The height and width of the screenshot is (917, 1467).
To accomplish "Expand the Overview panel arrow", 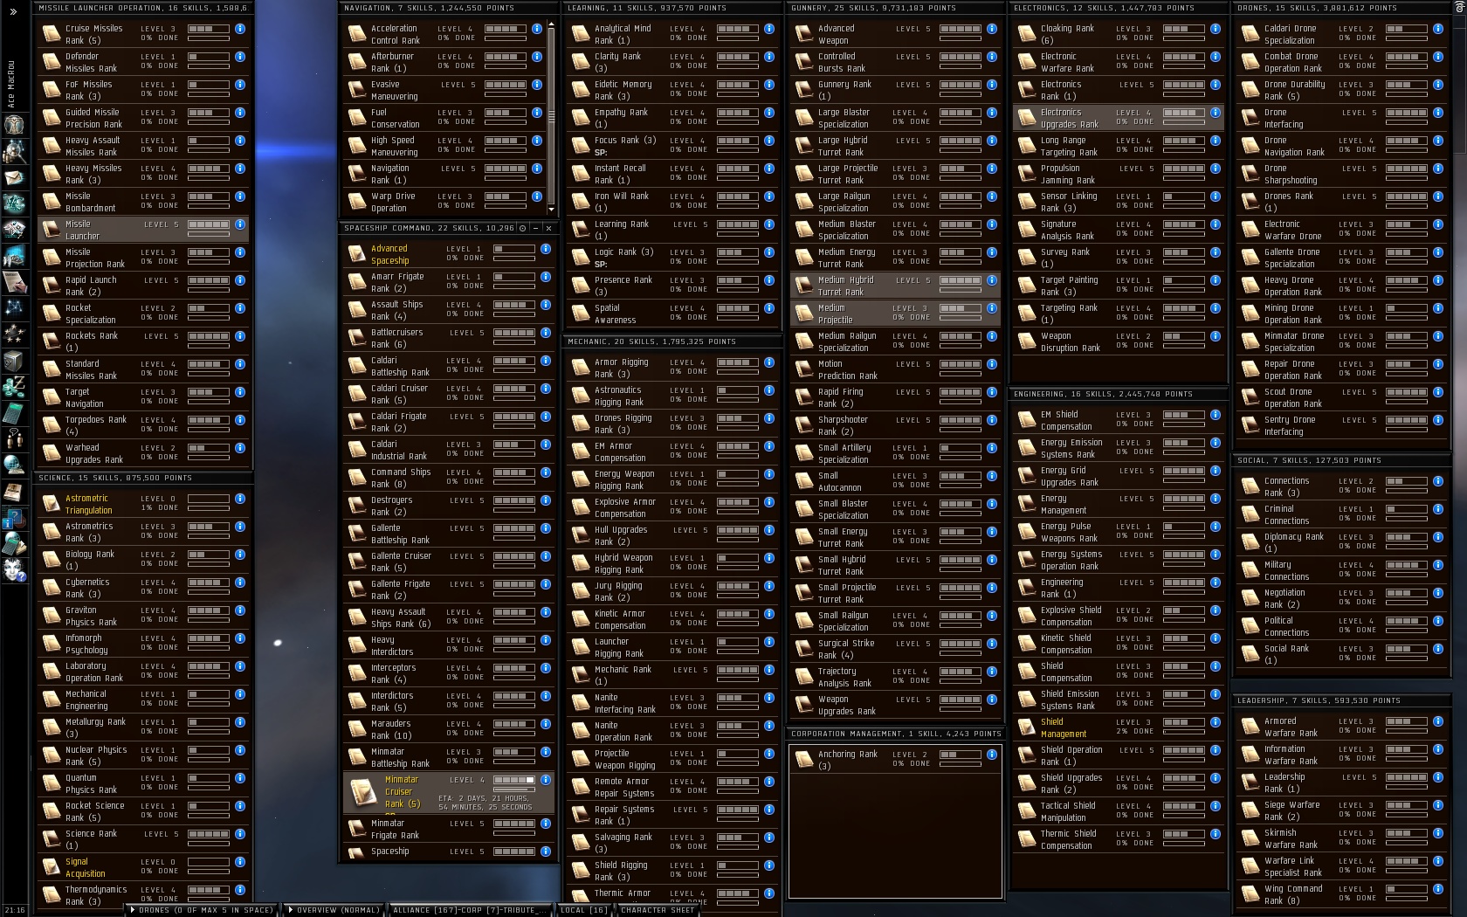I will click(x=291, y=910).
